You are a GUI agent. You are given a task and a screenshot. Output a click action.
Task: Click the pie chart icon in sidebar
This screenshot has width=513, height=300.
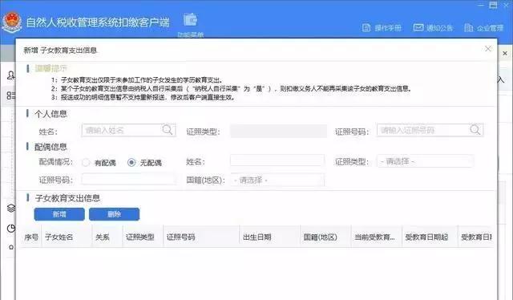click(x=11, y=229)
